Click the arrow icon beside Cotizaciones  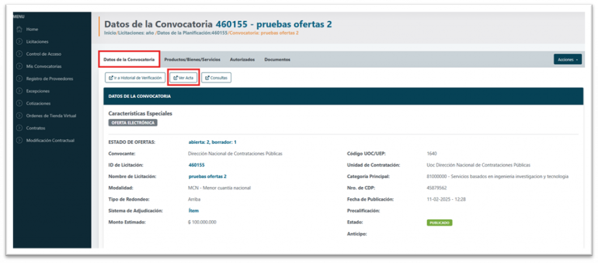[x=19, y=103]
